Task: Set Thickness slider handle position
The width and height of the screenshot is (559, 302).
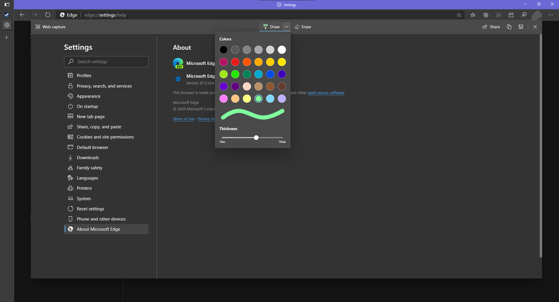Action: coord(256,138)
